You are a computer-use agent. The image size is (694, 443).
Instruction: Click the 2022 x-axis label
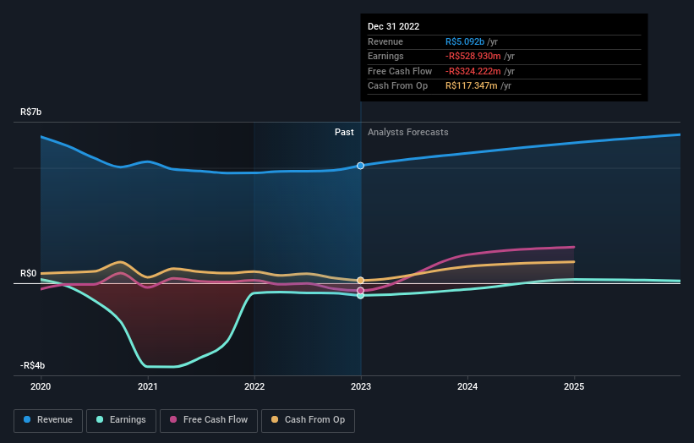click(254, 386)
